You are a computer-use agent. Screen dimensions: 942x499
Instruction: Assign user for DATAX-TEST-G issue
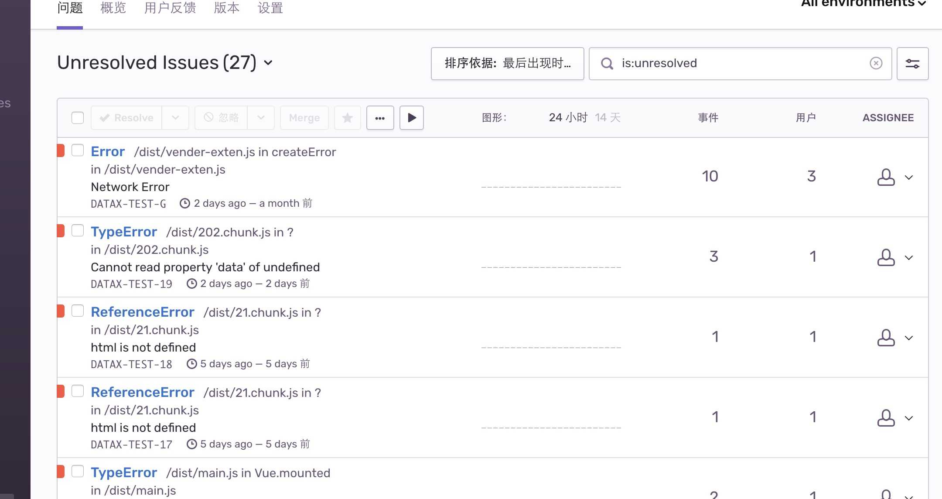886,177
